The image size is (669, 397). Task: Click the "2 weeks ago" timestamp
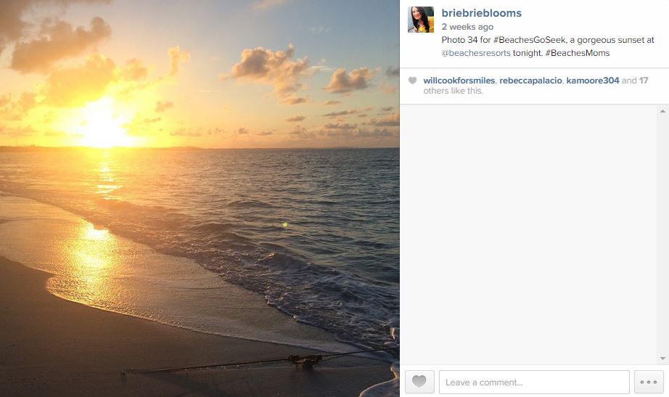point(467,27)
